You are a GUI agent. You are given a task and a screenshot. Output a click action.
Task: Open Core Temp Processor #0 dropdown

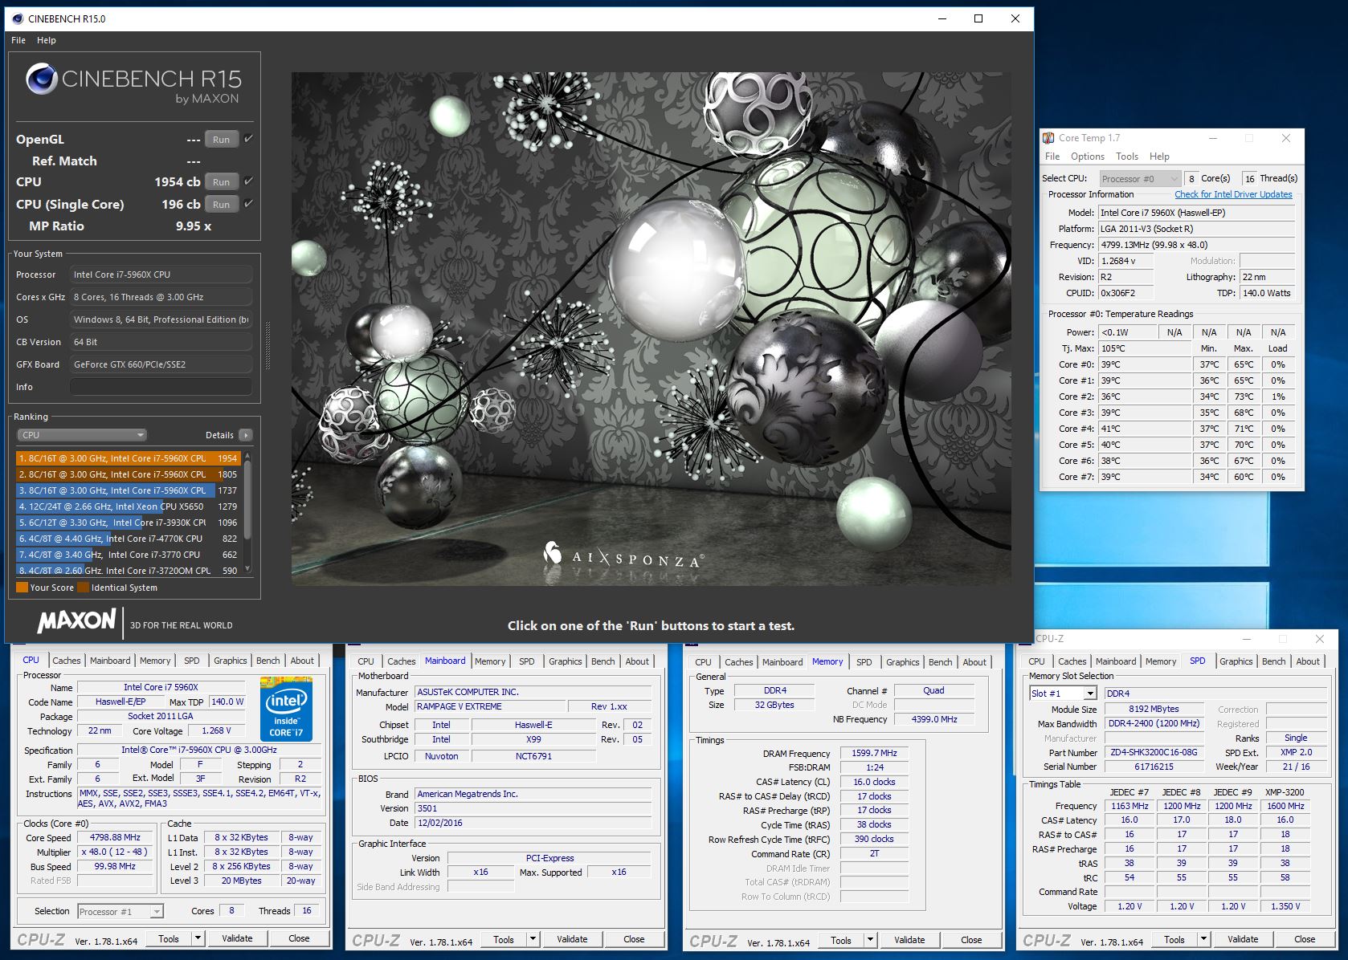1140,179
